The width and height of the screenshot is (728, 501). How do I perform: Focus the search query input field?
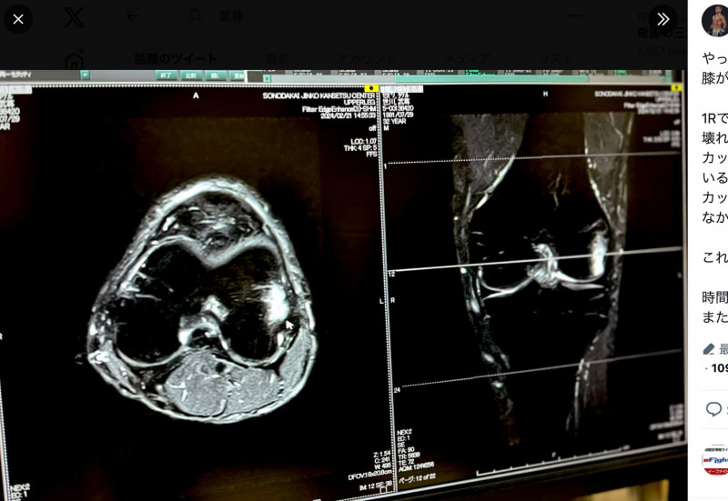(364, 15)
